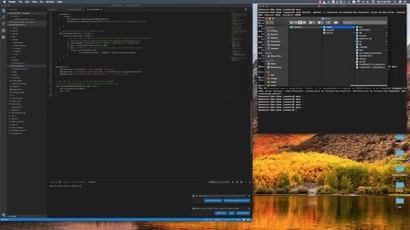Open the File menu
This screenshot has width=410, height=230.
(20, 2)
